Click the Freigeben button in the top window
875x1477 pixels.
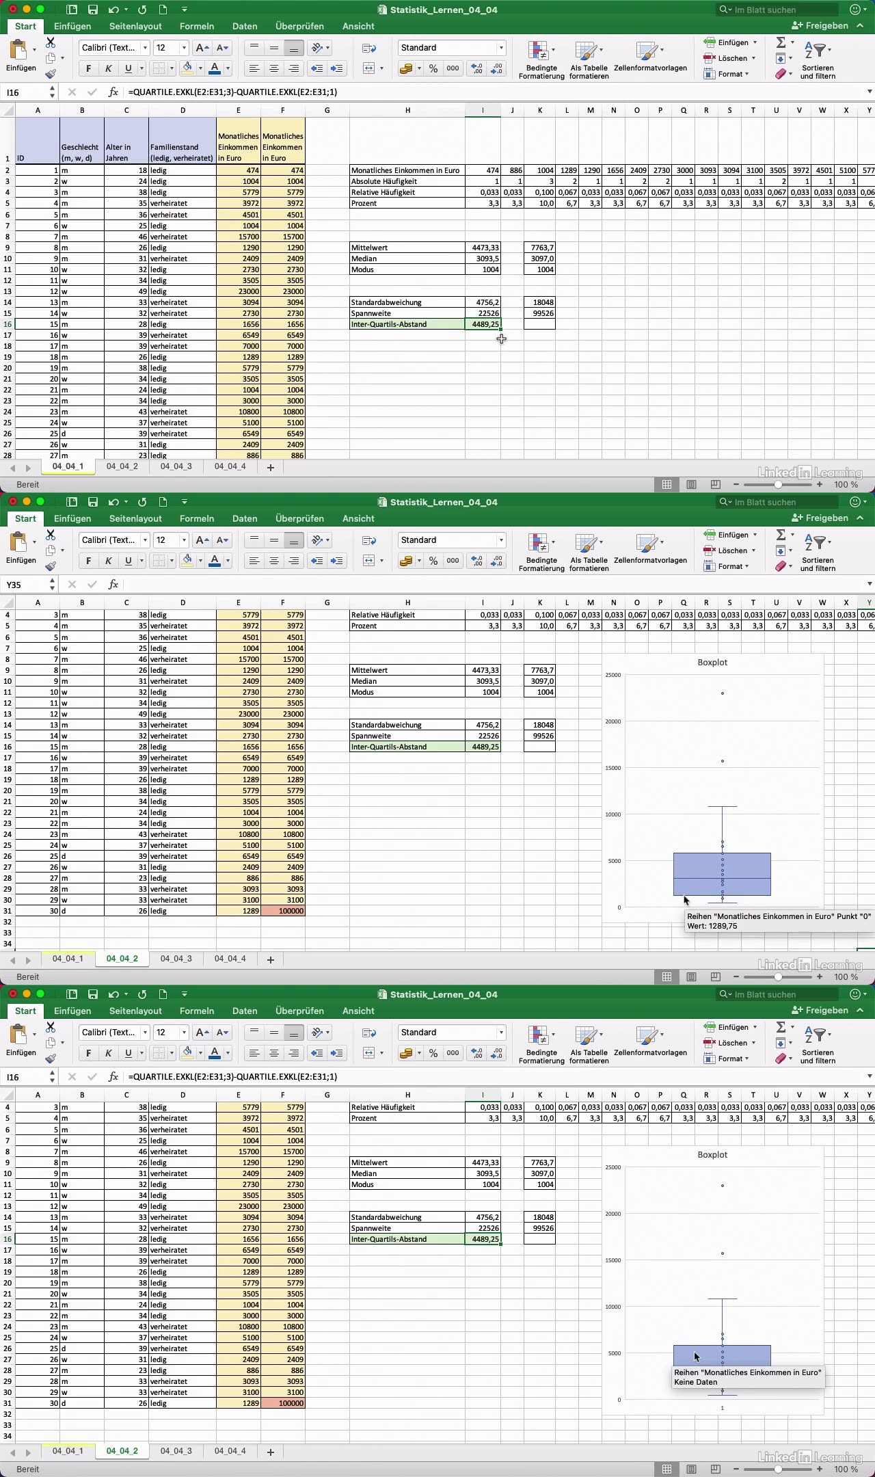tap(820, 26)
